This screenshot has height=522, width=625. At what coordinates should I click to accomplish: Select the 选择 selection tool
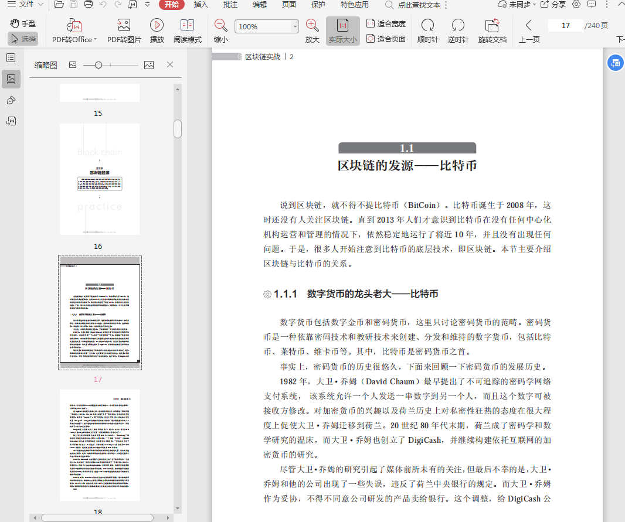23,39
